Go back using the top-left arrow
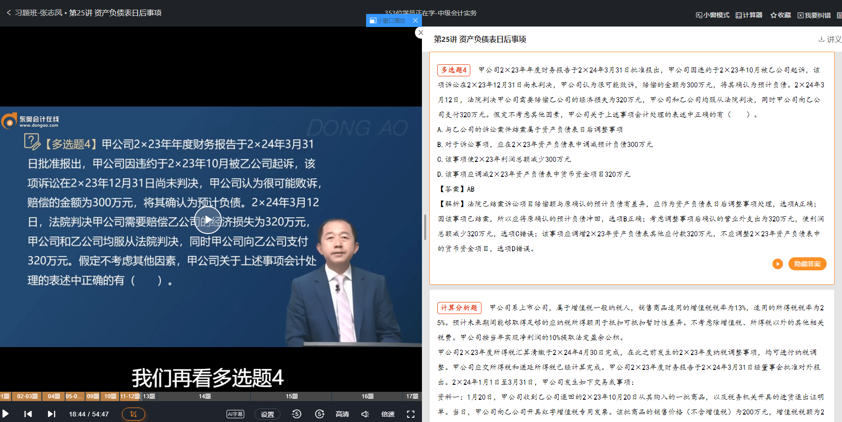This screenshot has height=422, width=842. click(x=8, y=13)
